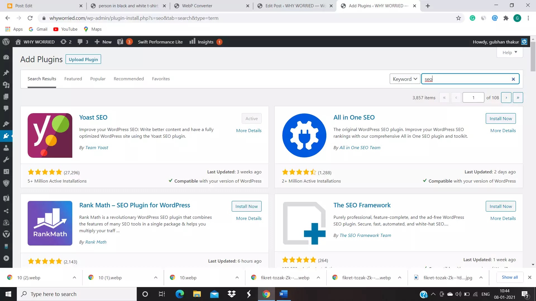The image size is (536, 301).
Task: Open the New content menu
Action: tap(103, 42)
